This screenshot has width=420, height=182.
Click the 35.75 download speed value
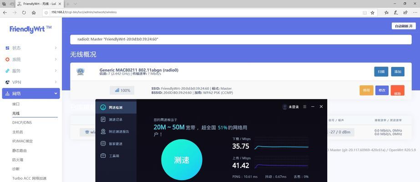(x=241, y=147)
